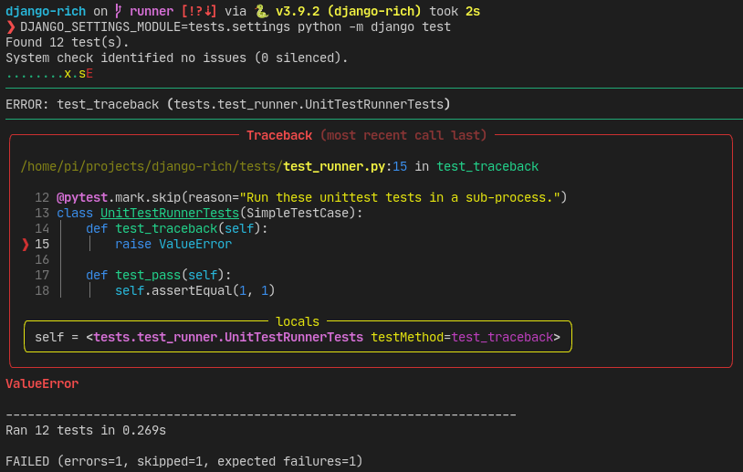Click 'v3.9.2 (django-rich)' Python version text
This screenshot has height=472, width=743.
pyautogui.click(x=349, y=11)
